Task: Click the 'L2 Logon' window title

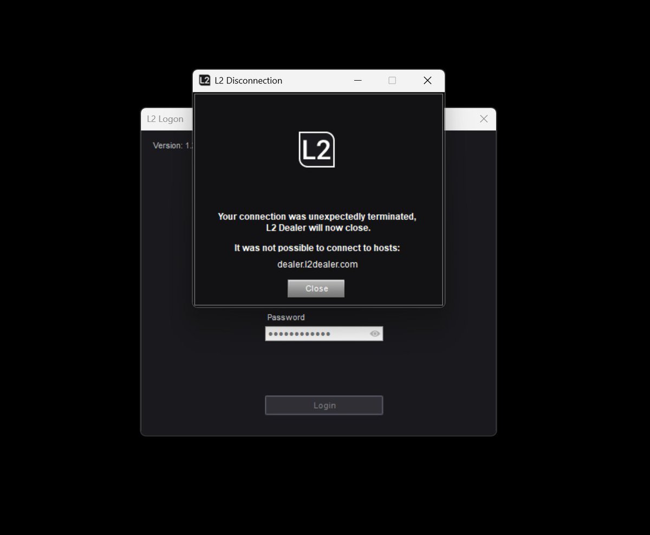Action: pyautogui.click(x=165, y=119)
